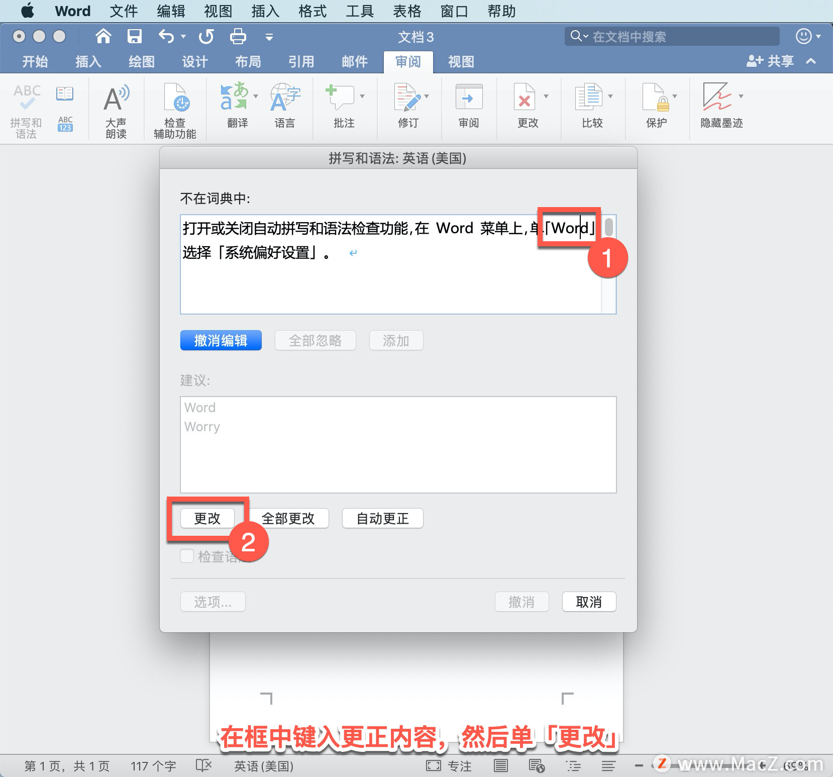This screenshot has width=833, height=777.
Task: Toggle Focus (专注) mode in status bar
Action: pos(449,766)
